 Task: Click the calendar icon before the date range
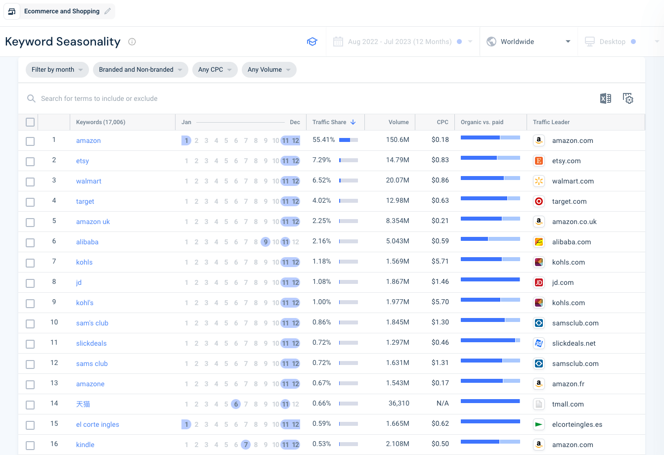pyautogui.click(x=338, y=42)
